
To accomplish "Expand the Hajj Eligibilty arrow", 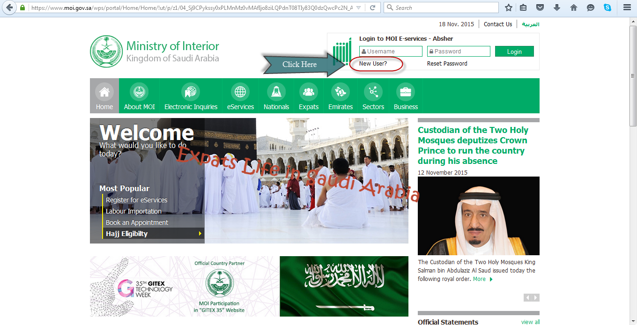I will (200, 233).
